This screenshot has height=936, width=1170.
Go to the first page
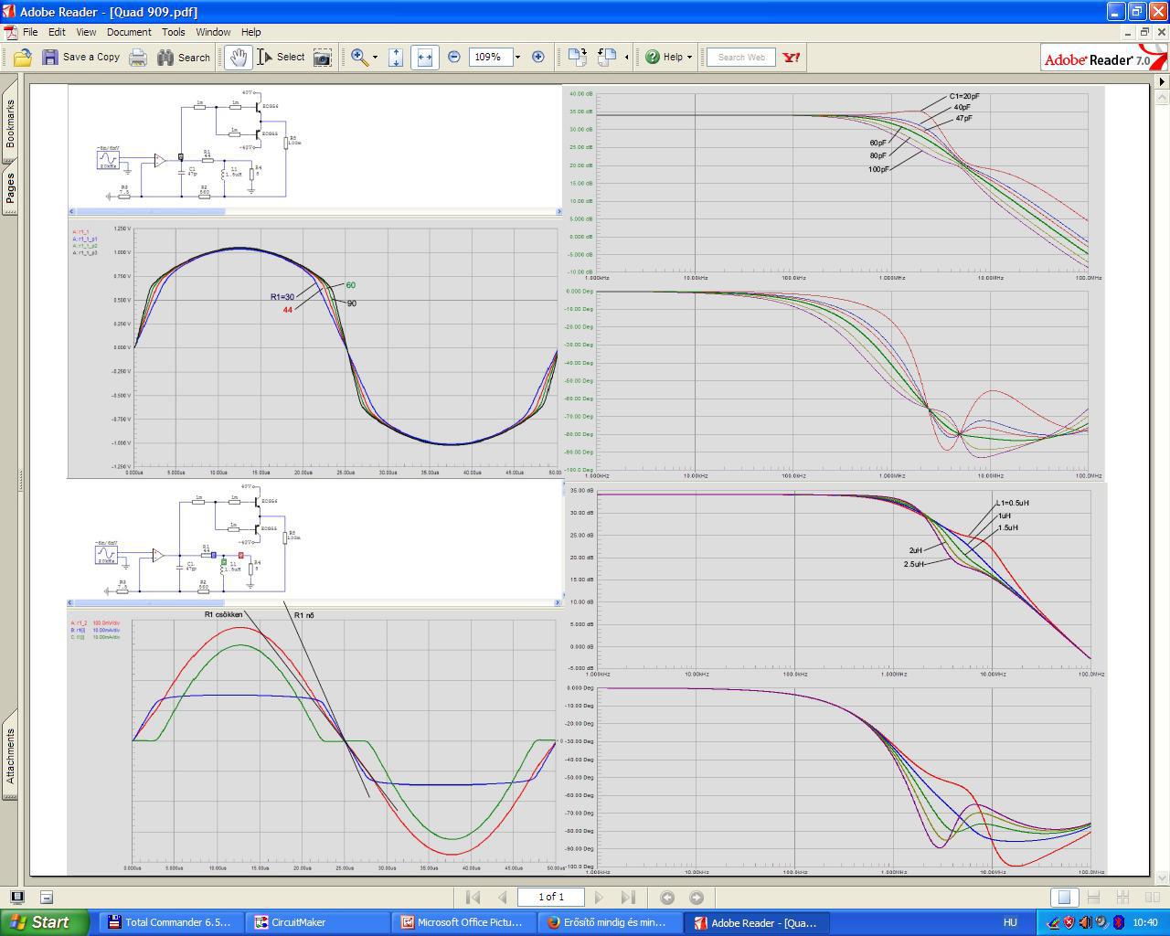pos(473,898)
